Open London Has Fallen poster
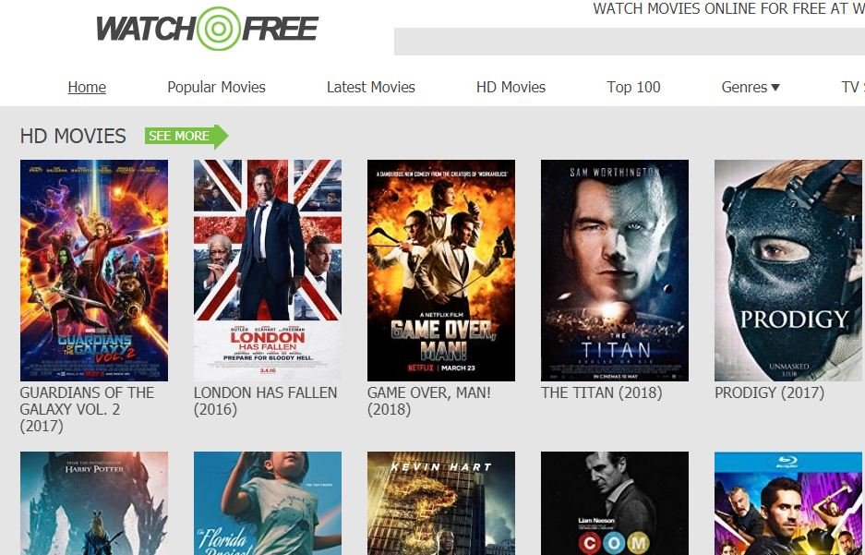The image size is (865, 555). (x=268, y=271)
